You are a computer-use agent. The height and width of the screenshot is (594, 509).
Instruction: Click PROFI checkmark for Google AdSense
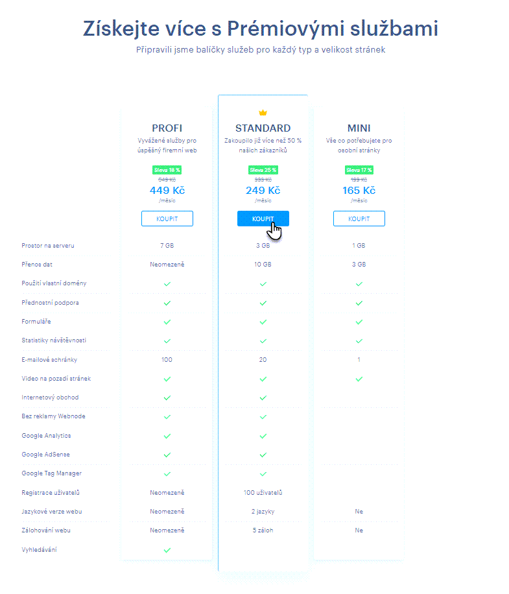pyautogui.click(x=167, y=455)
